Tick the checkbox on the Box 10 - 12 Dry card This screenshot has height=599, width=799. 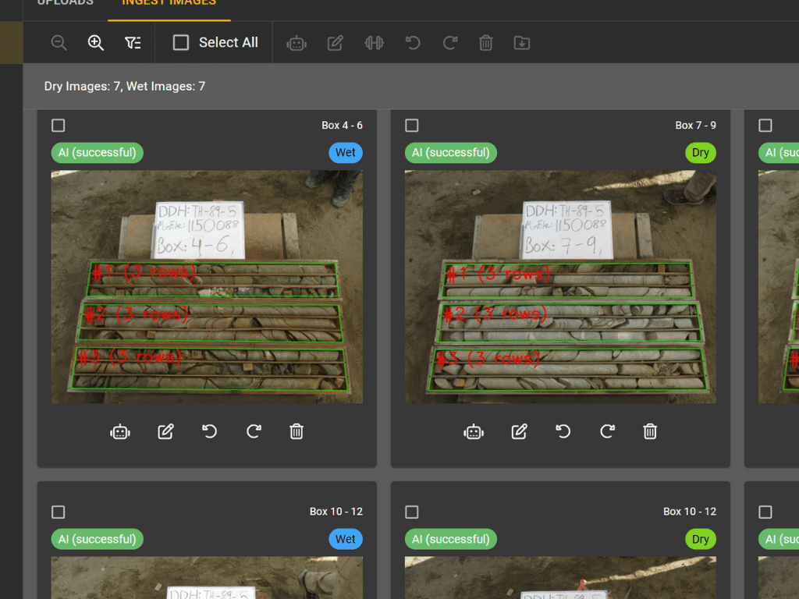(x=412, y=512)
